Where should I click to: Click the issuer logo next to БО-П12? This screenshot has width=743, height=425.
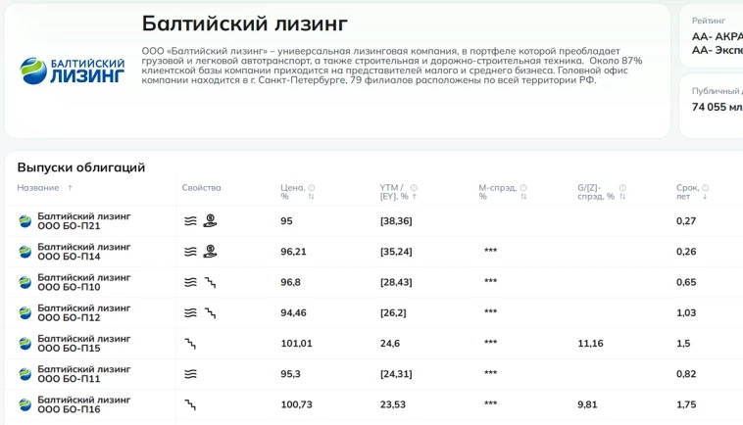point(25,312)
